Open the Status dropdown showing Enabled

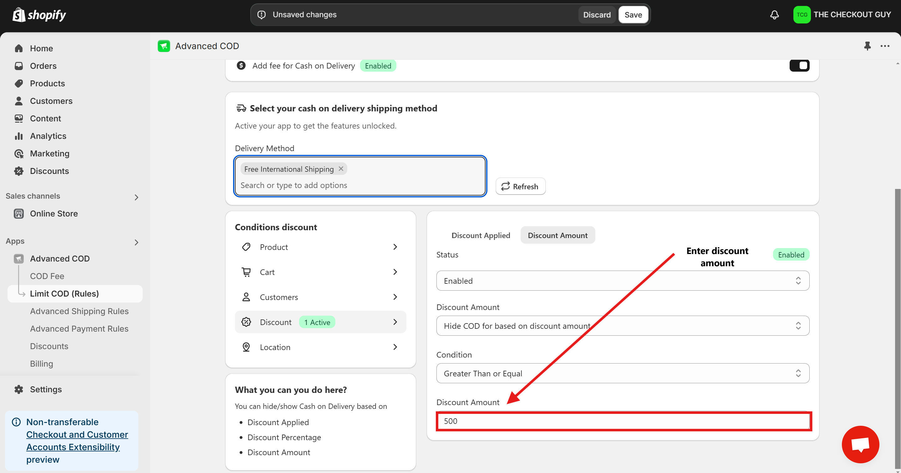(x=623, y=281)
